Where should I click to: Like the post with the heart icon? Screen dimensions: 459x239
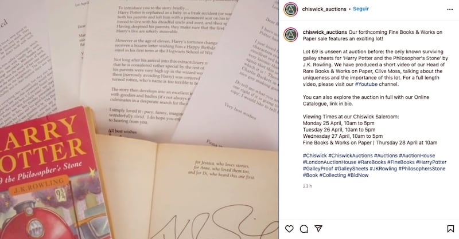(289, 229)
